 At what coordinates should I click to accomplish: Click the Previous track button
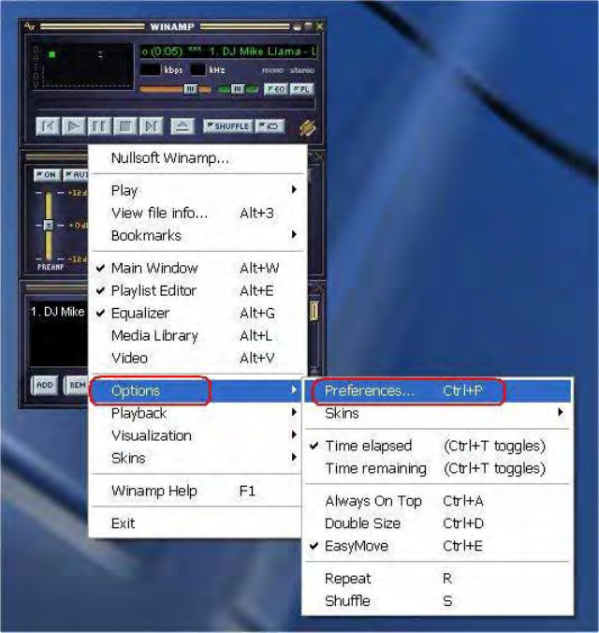(x=48, y=126)
